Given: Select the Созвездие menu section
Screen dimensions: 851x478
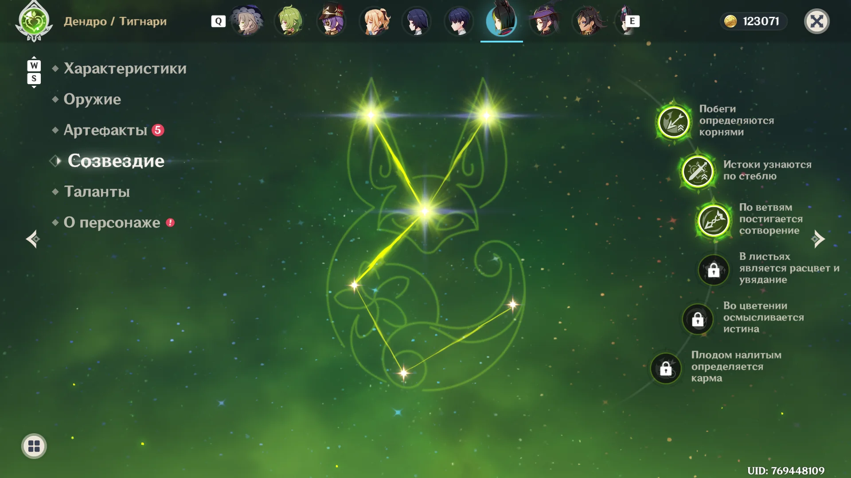Looking at the screenshot, I should click(116, 161).
